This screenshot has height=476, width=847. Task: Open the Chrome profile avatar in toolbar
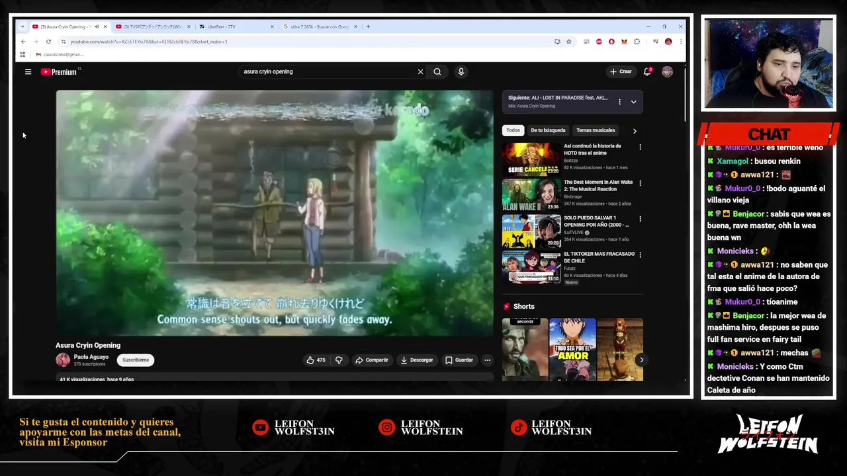click(x=668, y=42)
